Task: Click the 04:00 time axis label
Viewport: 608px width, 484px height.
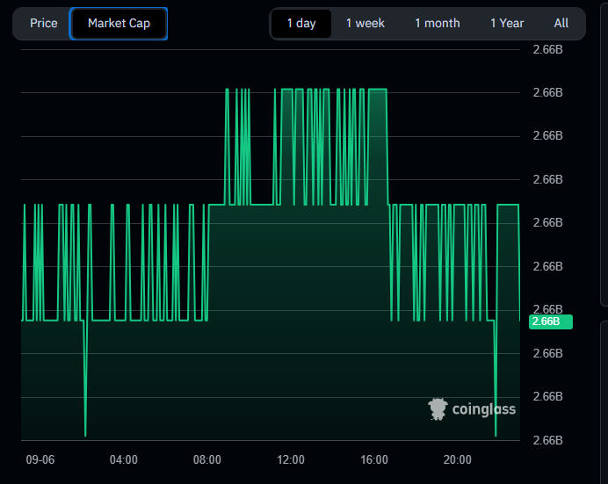Action: pyautogui.click(x=123, y=459)
